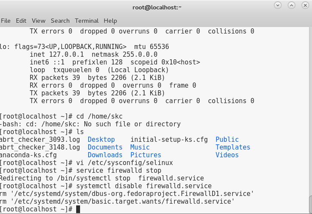Open the Edit menu
The width and height of the screenshot is (312, 214).
(x=21, y=21)
